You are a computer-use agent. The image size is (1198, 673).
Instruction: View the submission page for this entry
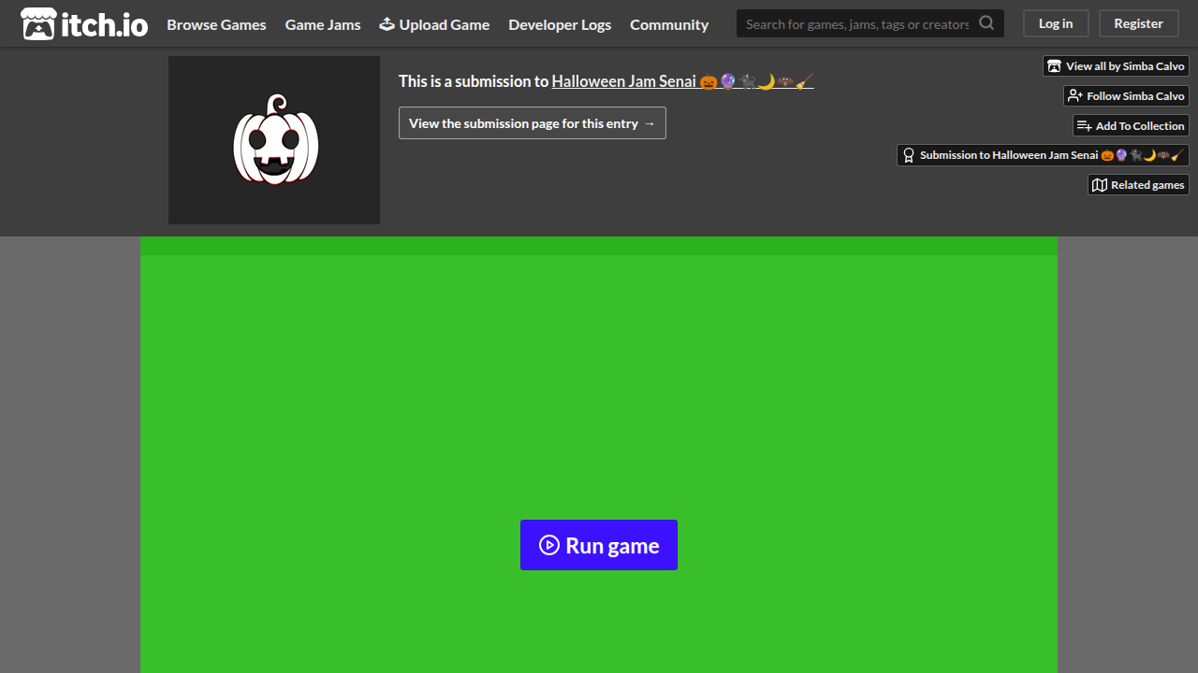point(533,123)
